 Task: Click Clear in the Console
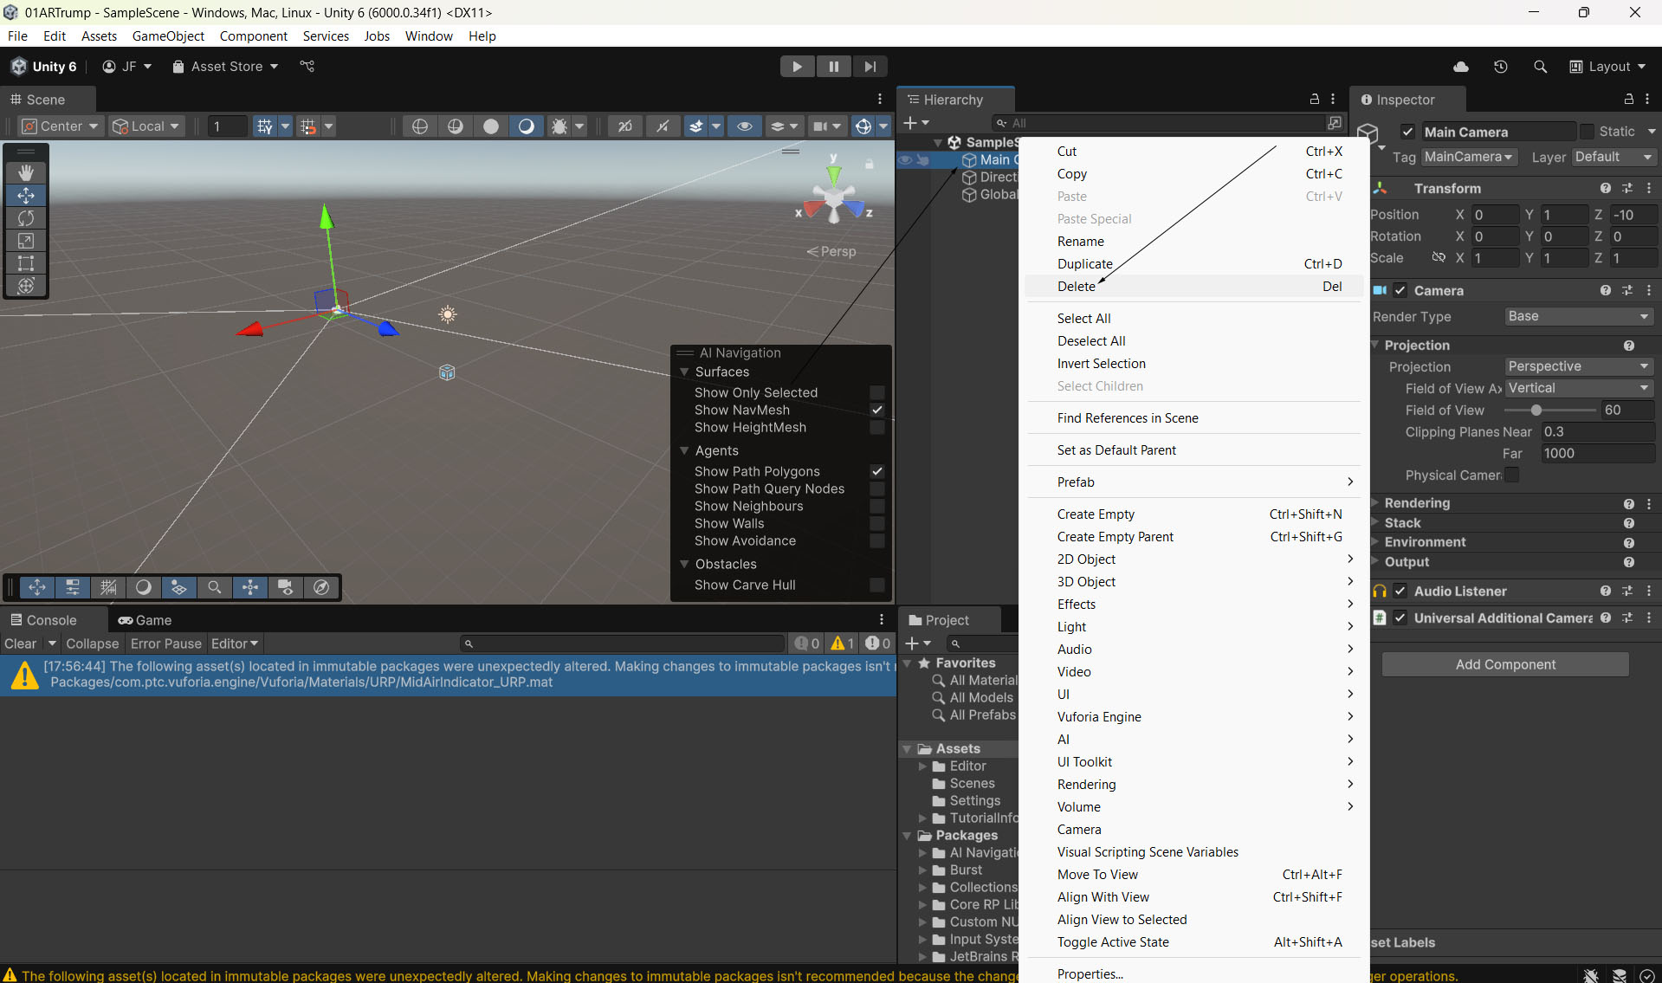tap(20, 643)
